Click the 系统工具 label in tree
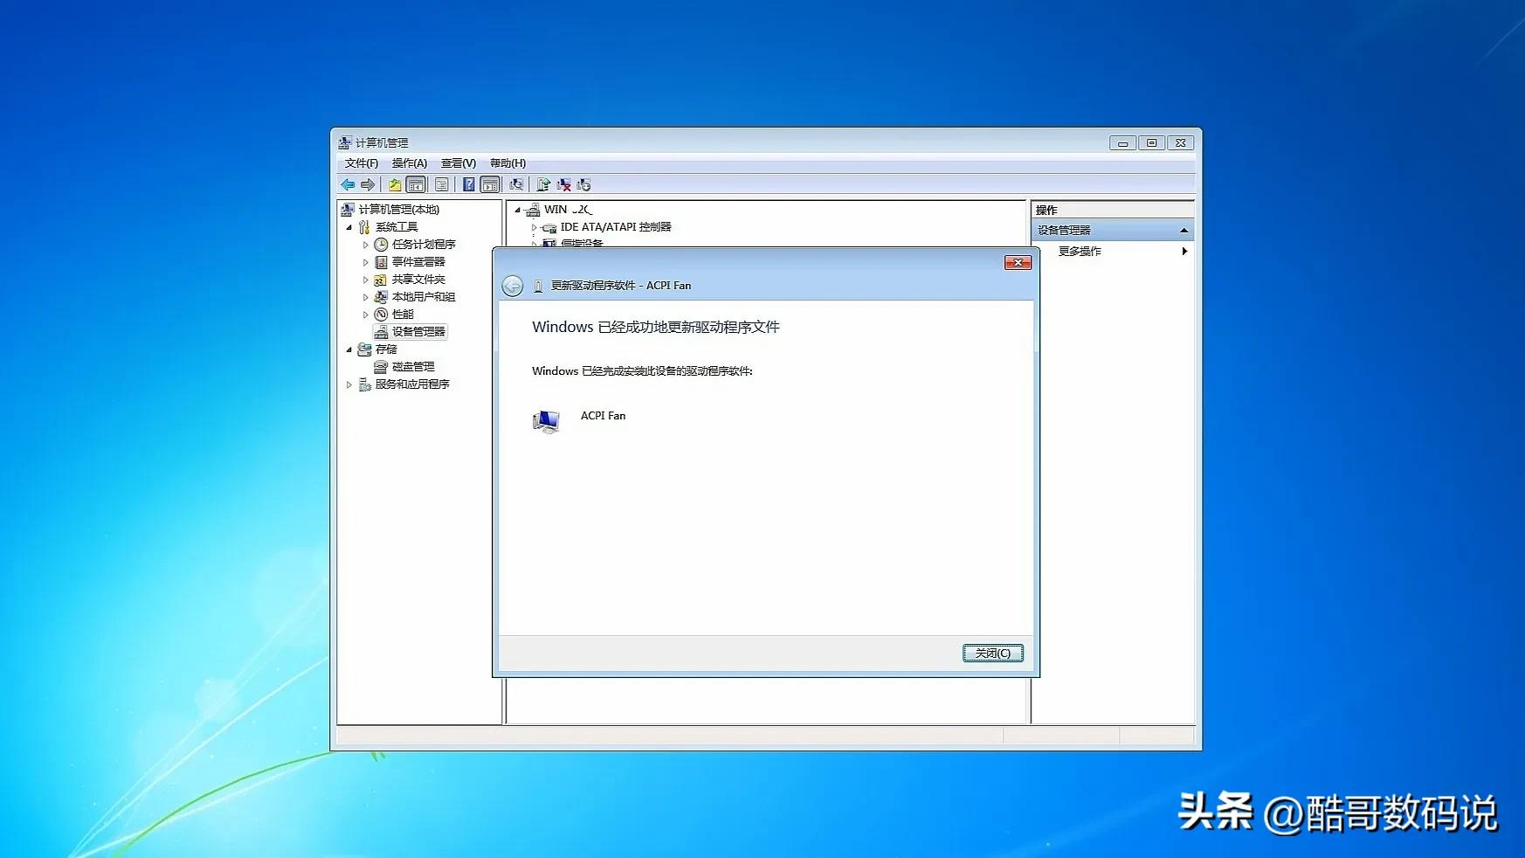The height and width of the screenshot is (858, 1525). pyautogui.click(x=397, y=227)
